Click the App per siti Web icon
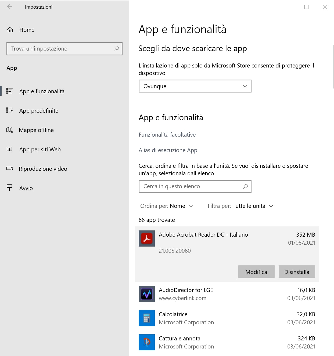 (9, 149)
